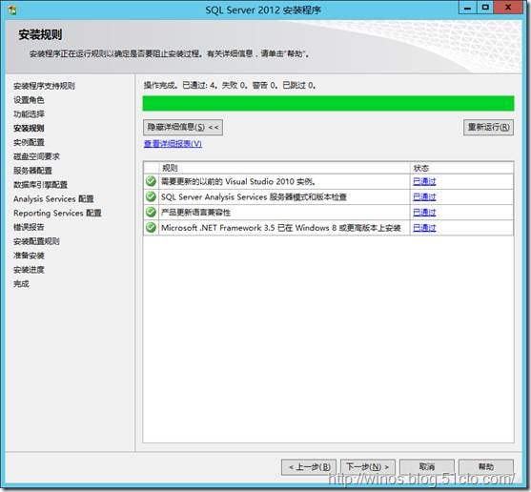Select 安装配置规则 step in sidebar

pos(36,241)
